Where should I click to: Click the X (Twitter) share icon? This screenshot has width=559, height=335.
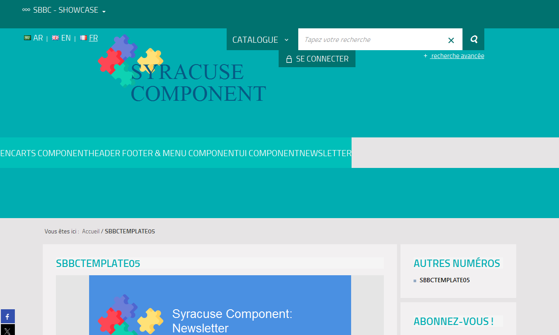click(7, 331)
